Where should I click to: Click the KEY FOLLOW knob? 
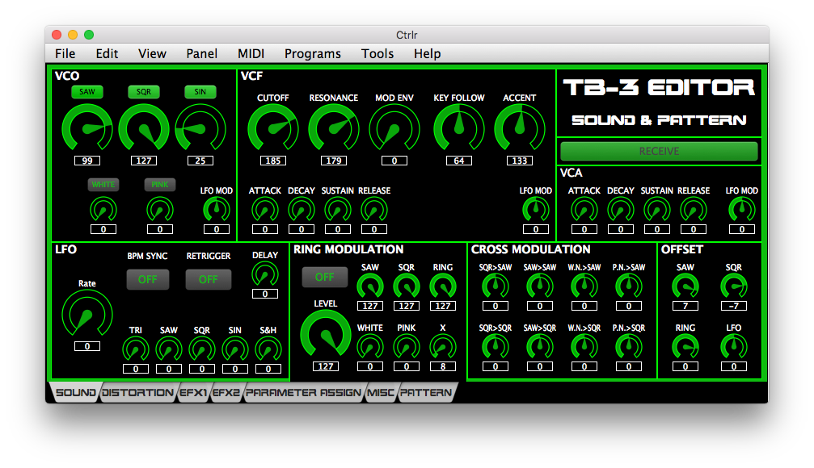click(459, 129)
